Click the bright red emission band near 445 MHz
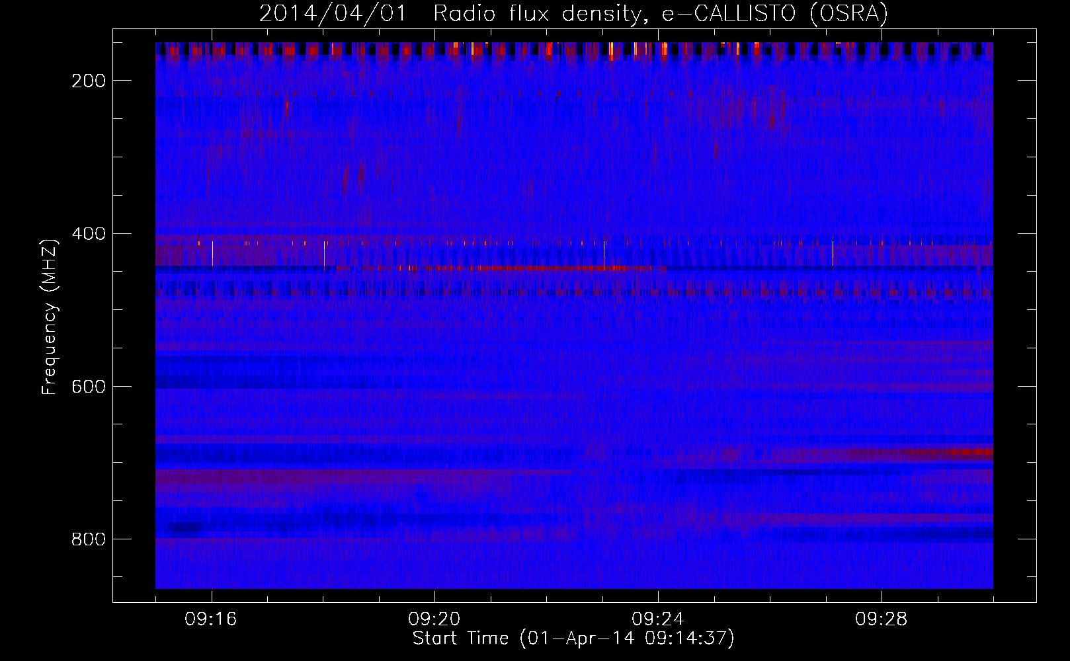The height and width of the screenshot is (661, 1070). click(503, 268)
